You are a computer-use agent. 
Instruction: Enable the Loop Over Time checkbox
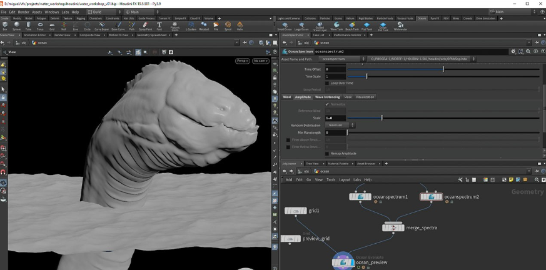[327, 82]
